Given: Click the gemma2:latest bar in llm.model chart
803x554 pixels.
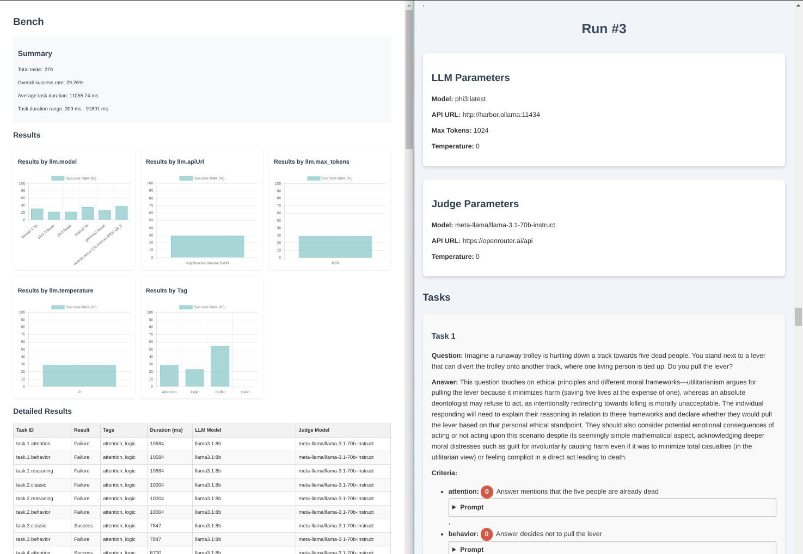Looking at the screenshot, I should click(x=105, y=215).
